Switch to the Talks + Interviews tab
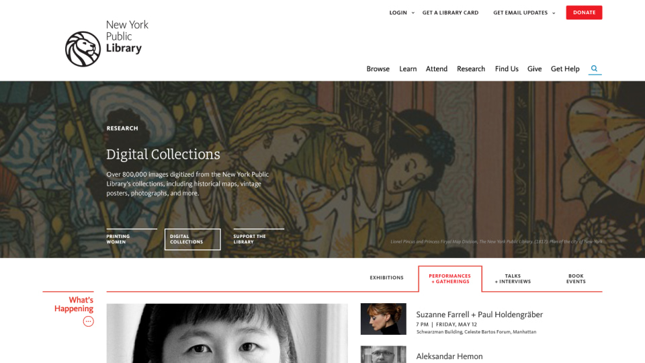 [513, 278]
